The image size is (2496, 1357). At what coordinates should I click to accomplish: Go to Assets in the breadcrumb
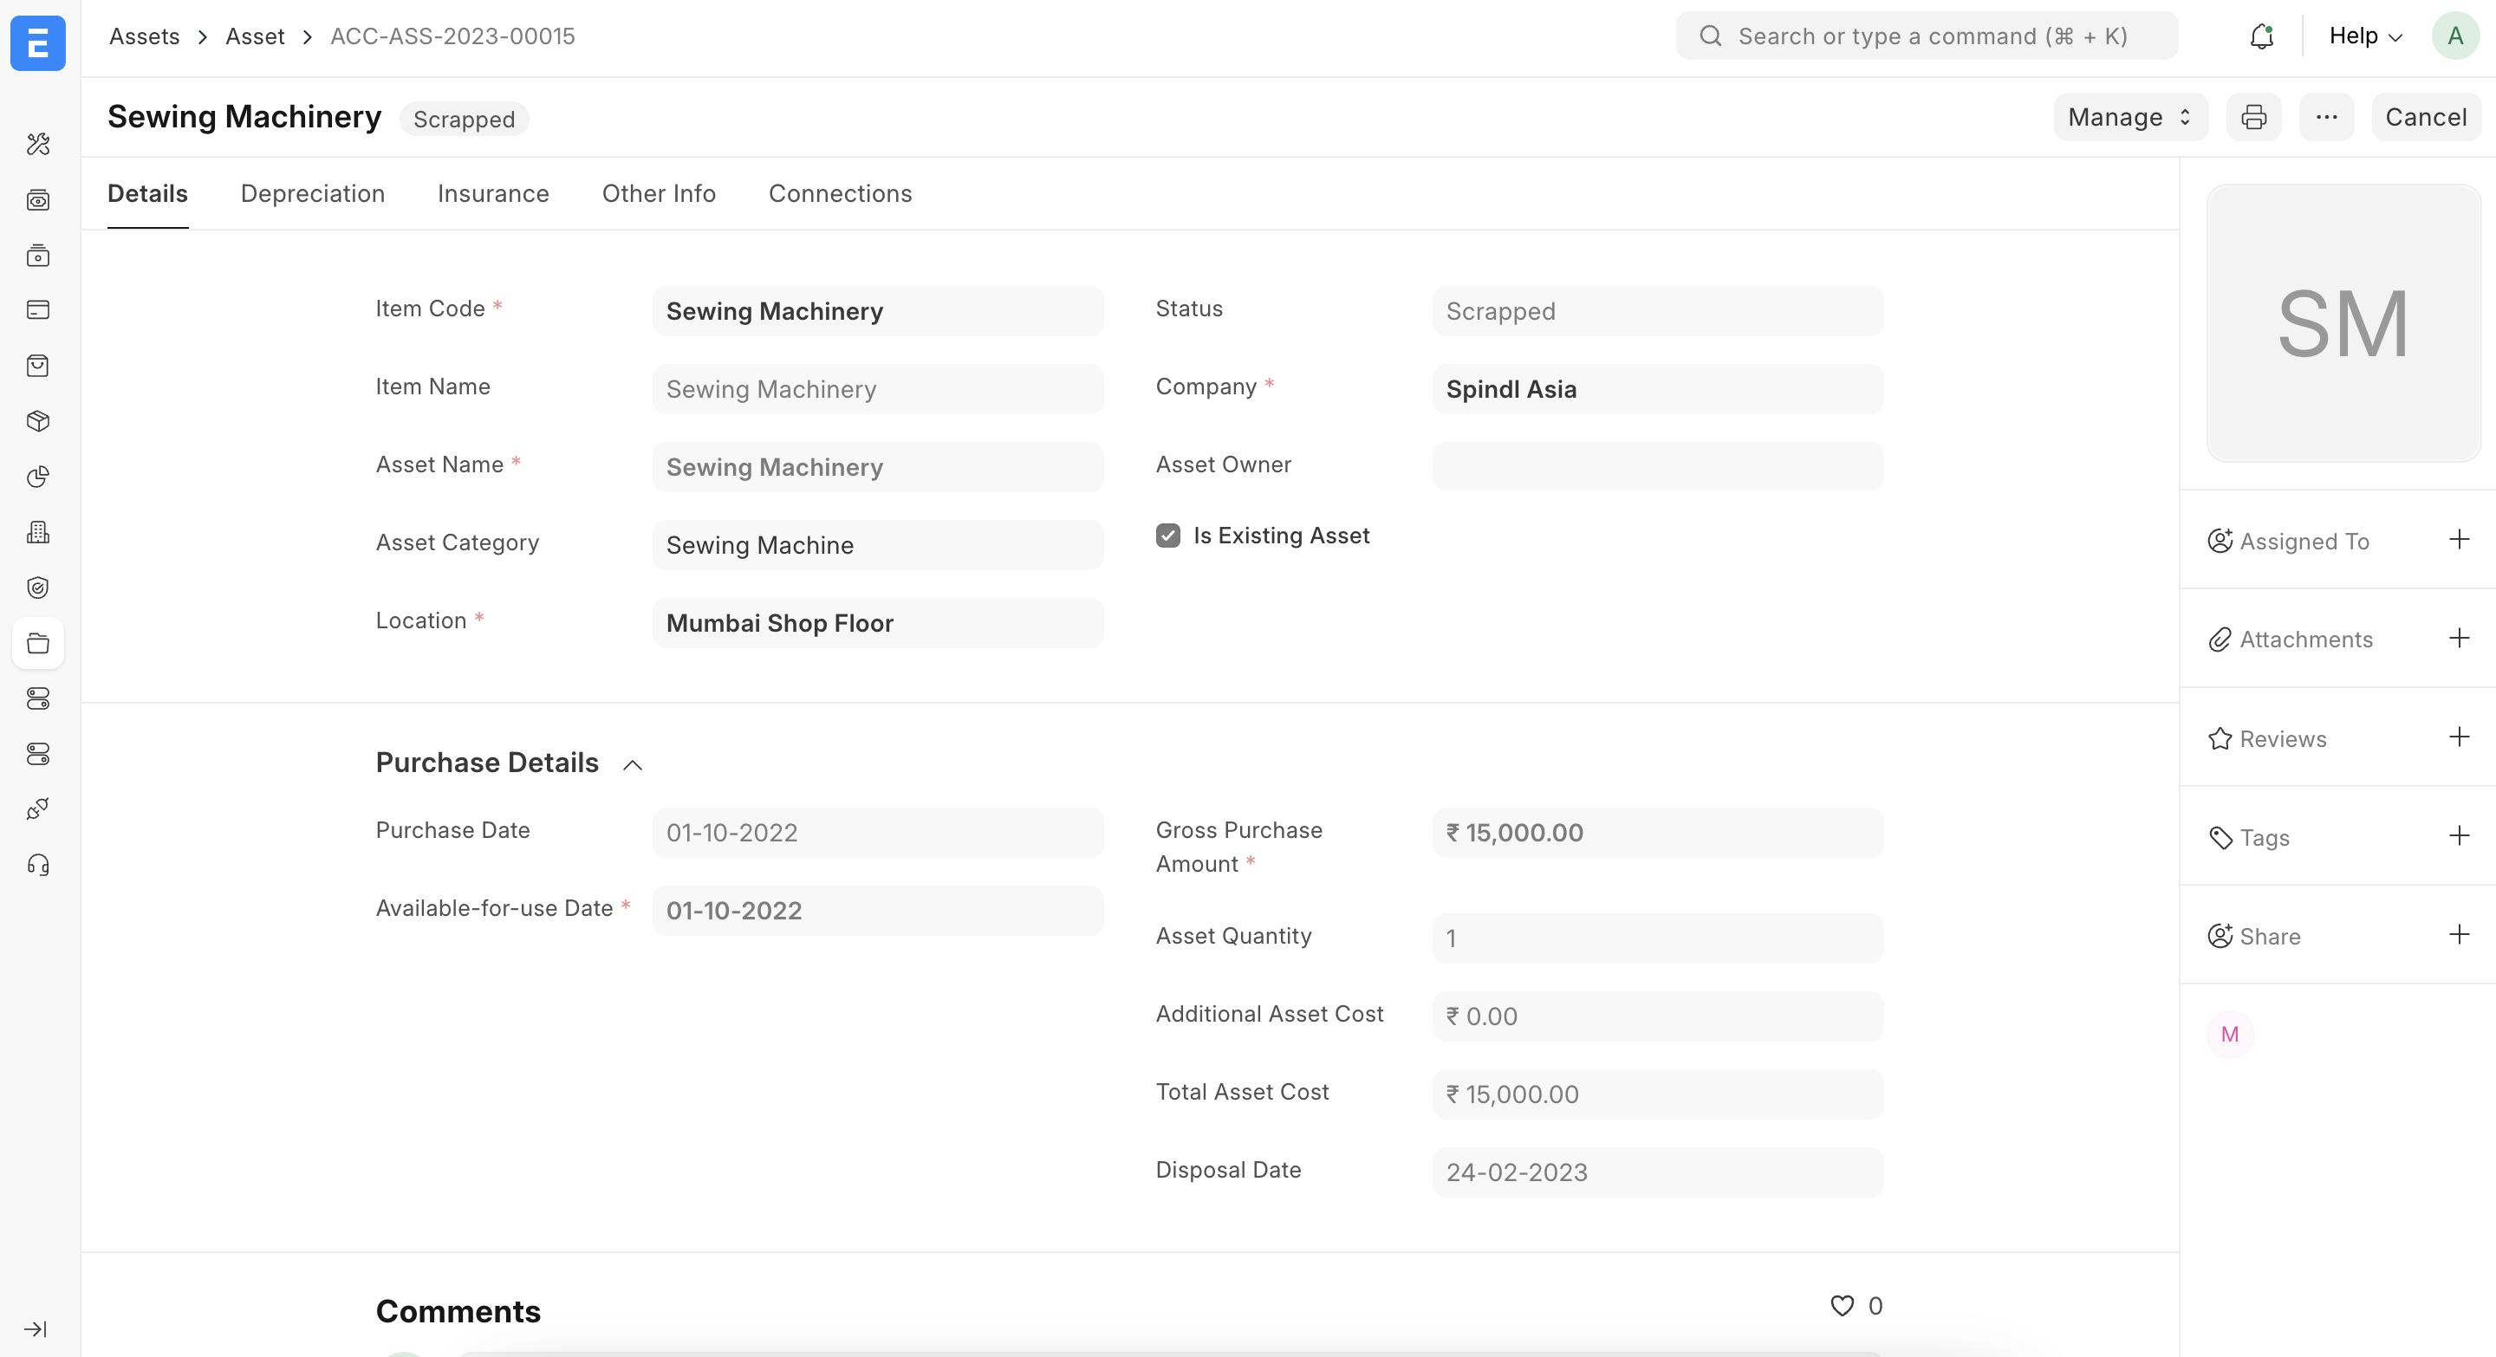[x=145, y=36]
